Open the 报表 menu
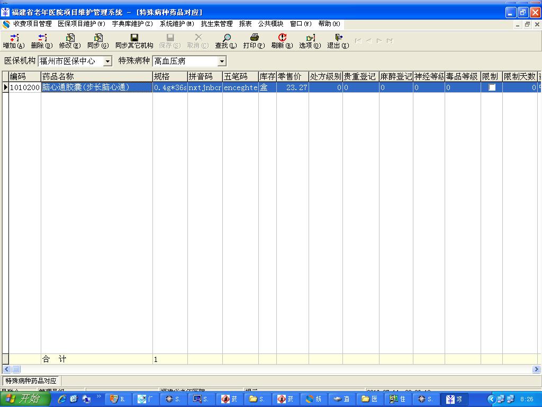Viewport: 542px width, 407px height. (x=246, y=24)
